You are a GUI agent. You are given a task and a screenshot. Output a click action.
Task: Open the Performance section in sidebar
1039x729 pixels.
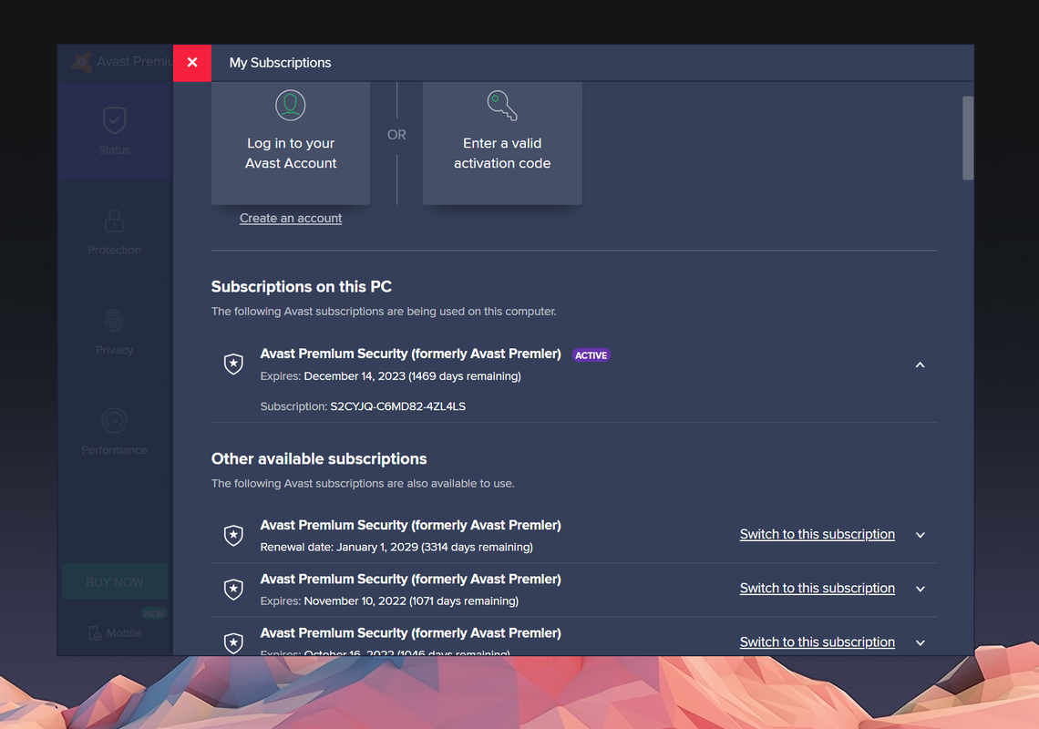tap(114, 432)
